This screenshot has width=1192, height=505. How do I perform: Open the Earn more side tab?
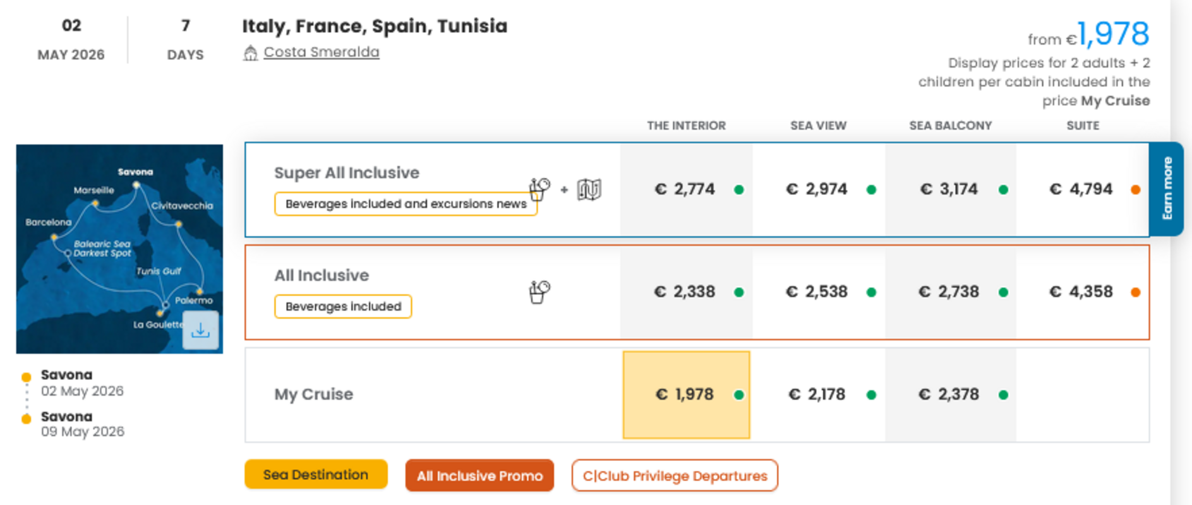pyautogui.click(x=1167, y=189)
